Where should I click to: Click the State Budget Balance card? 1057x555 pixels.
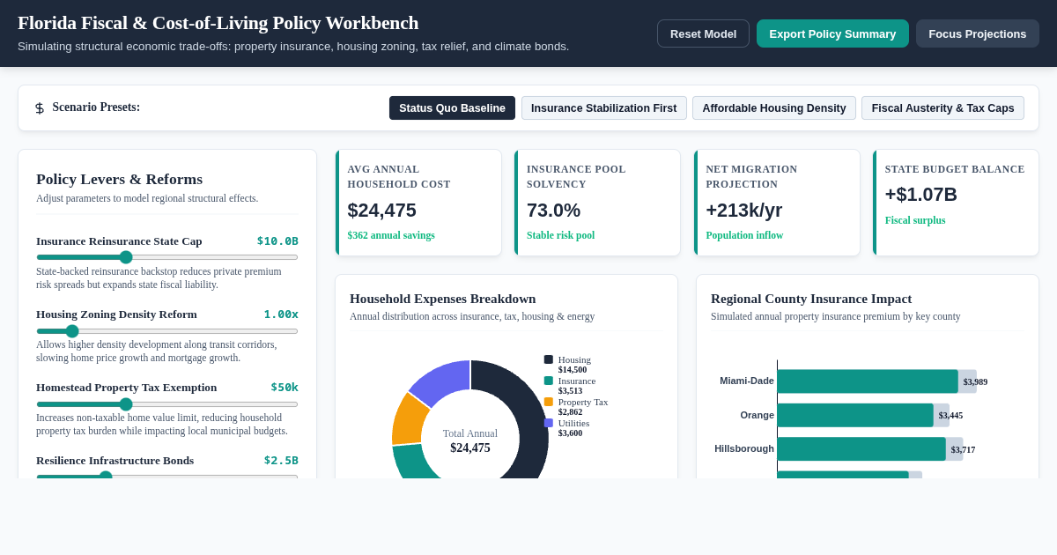click(x=956, y=203)
